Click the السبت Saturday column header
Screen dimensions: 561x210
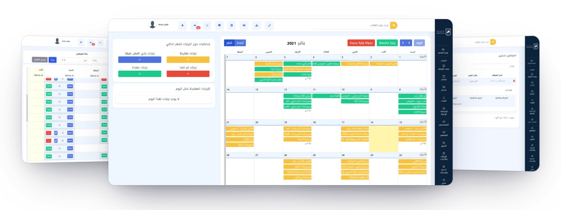tap(412, 52)
